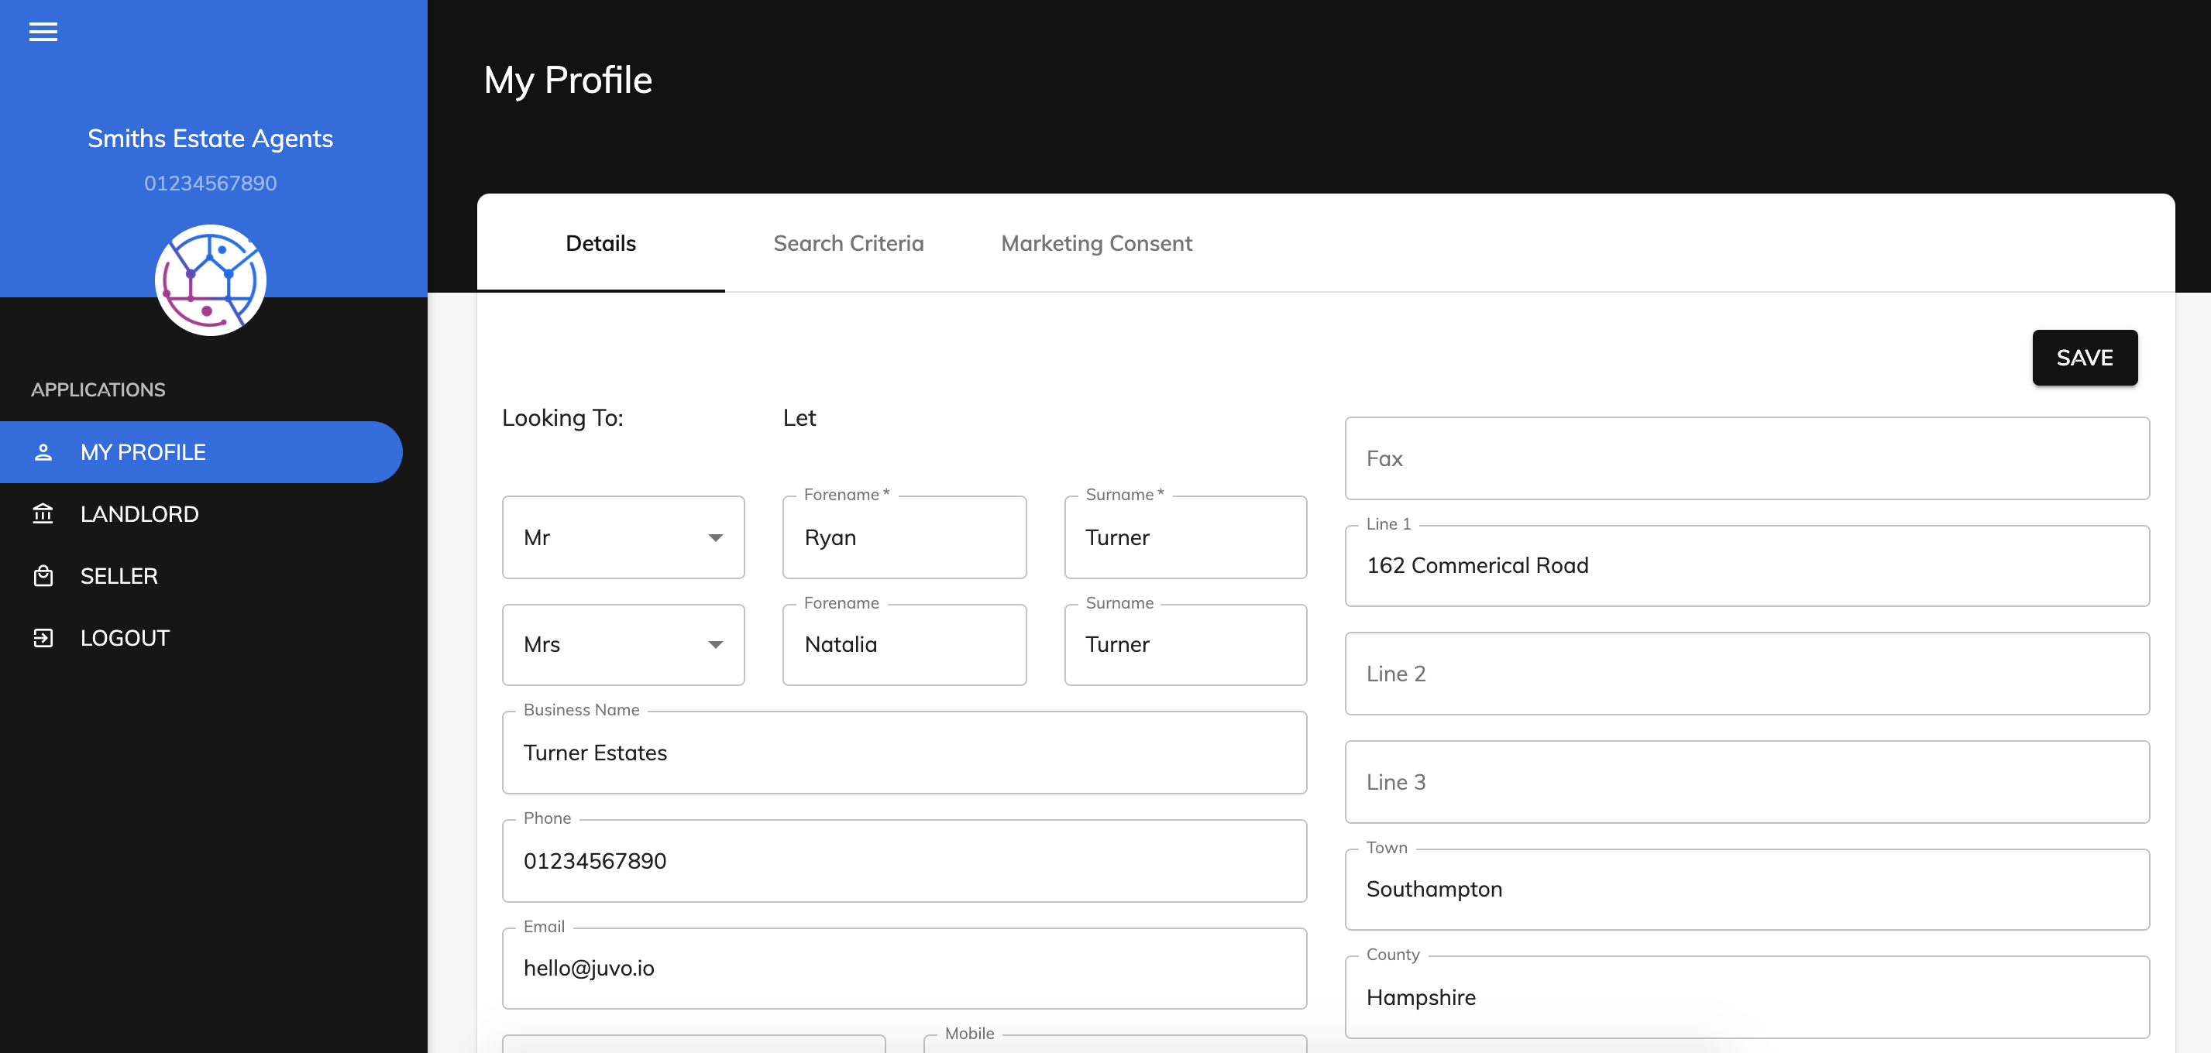Expand the second applicant's title selector arrow
This screenshot has width=2211, height=1053.
tap(715, 644)
